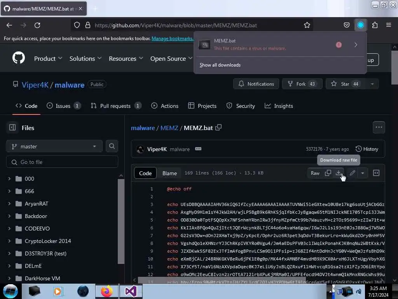Click the pencil edit file icon
The height and width of the screenshot is (299, 398).
[x=352, y=173]
